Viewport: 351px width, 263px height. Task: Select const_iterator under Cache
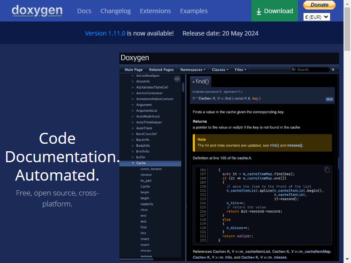point(151,169)
